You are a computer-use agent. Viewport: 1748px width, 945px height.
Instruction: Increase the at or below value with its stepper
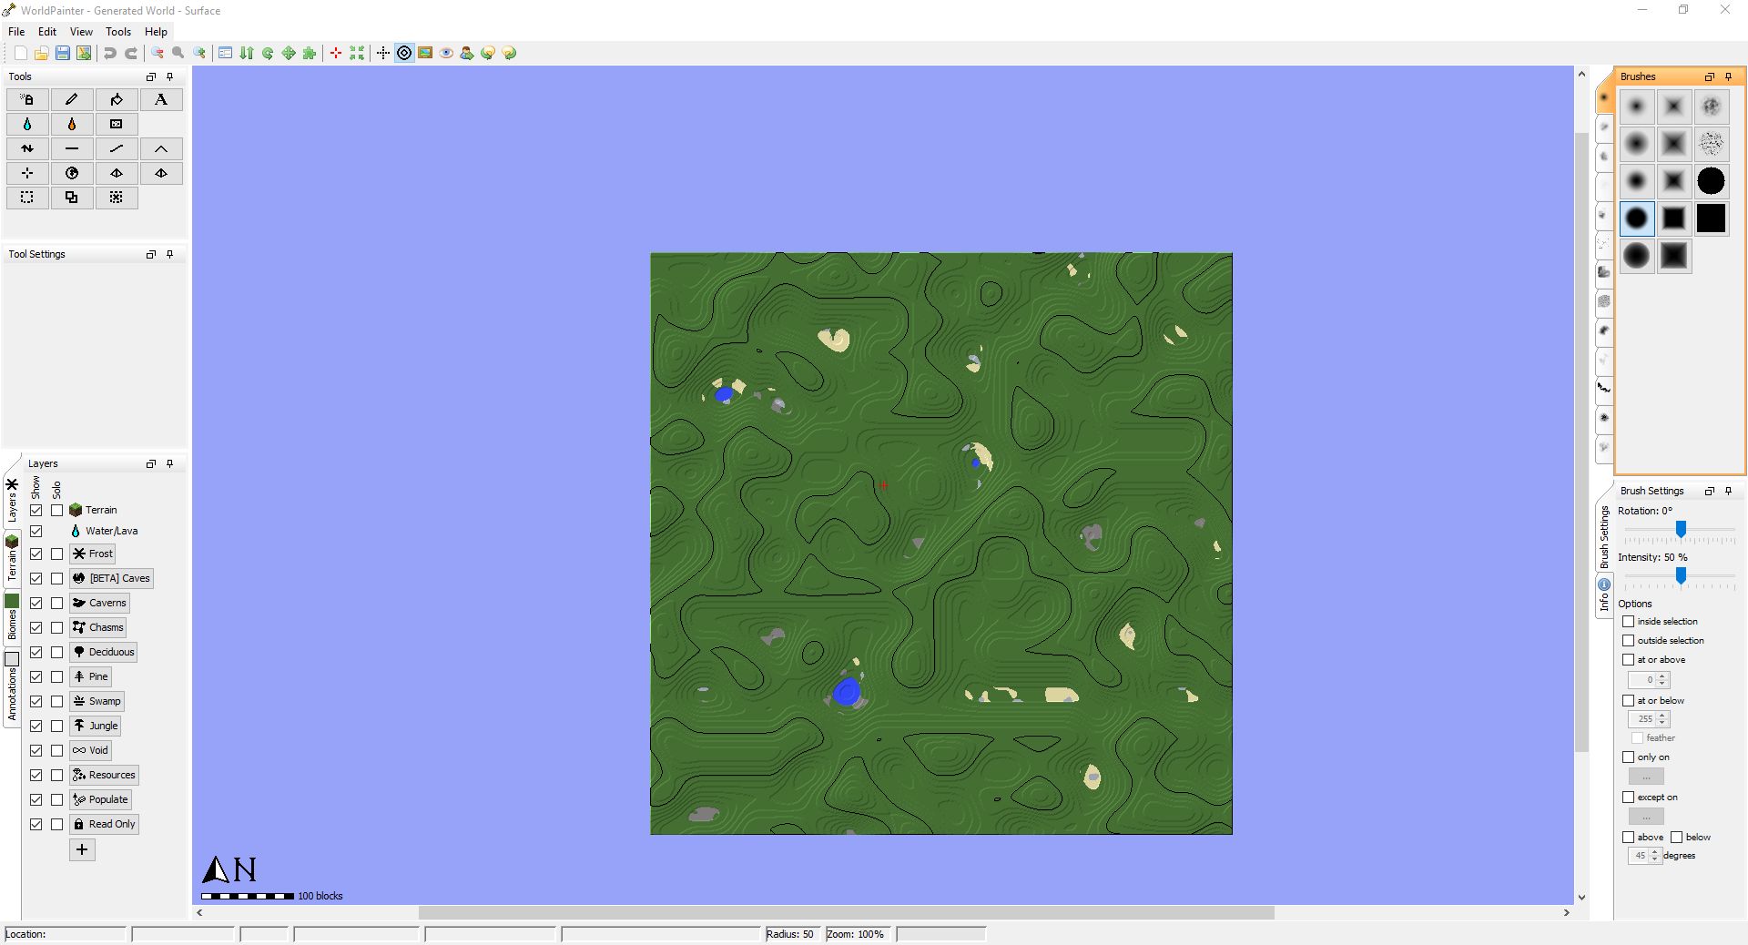(1662, 716)
